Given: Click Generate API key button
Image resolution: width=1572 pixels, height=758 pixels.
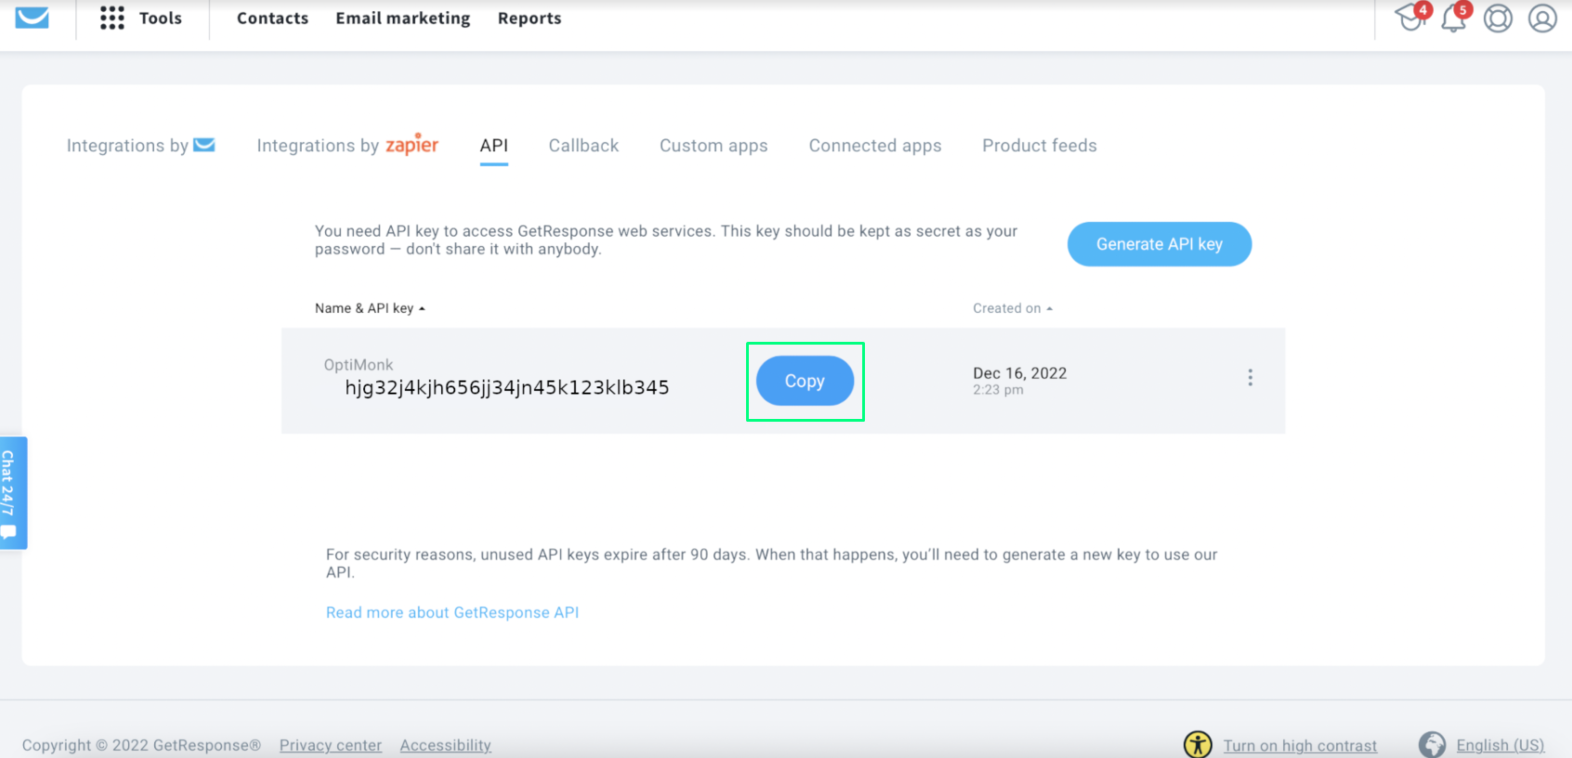Looking at the screenshot, I should pos(1159,243).
